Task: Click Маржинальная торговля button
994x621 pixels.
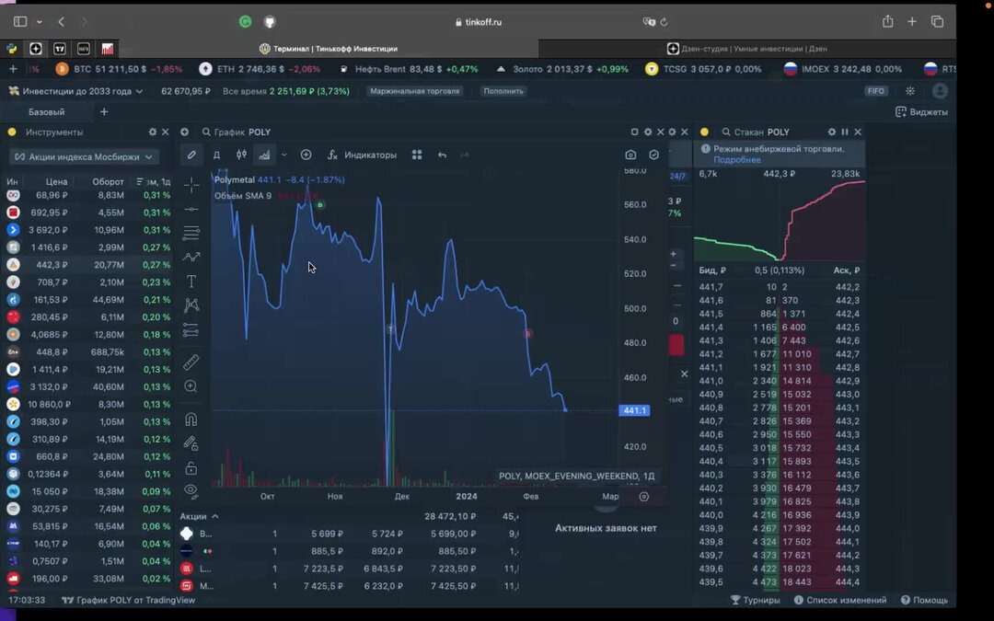Action: 414,91
